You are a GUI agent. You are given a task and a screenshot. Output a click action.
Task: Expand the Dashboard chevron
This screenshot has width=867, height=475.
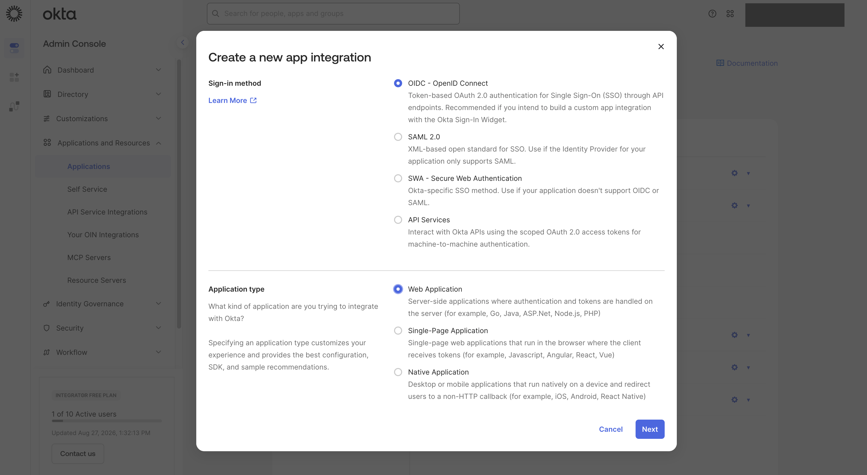(x=159, y=70)
